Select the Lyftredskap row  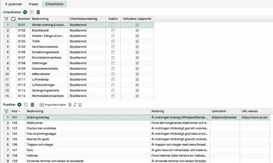[78, 79]
